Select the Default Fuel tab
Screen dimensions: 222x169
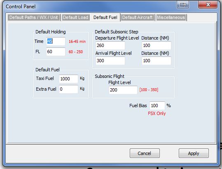[105, 17]
